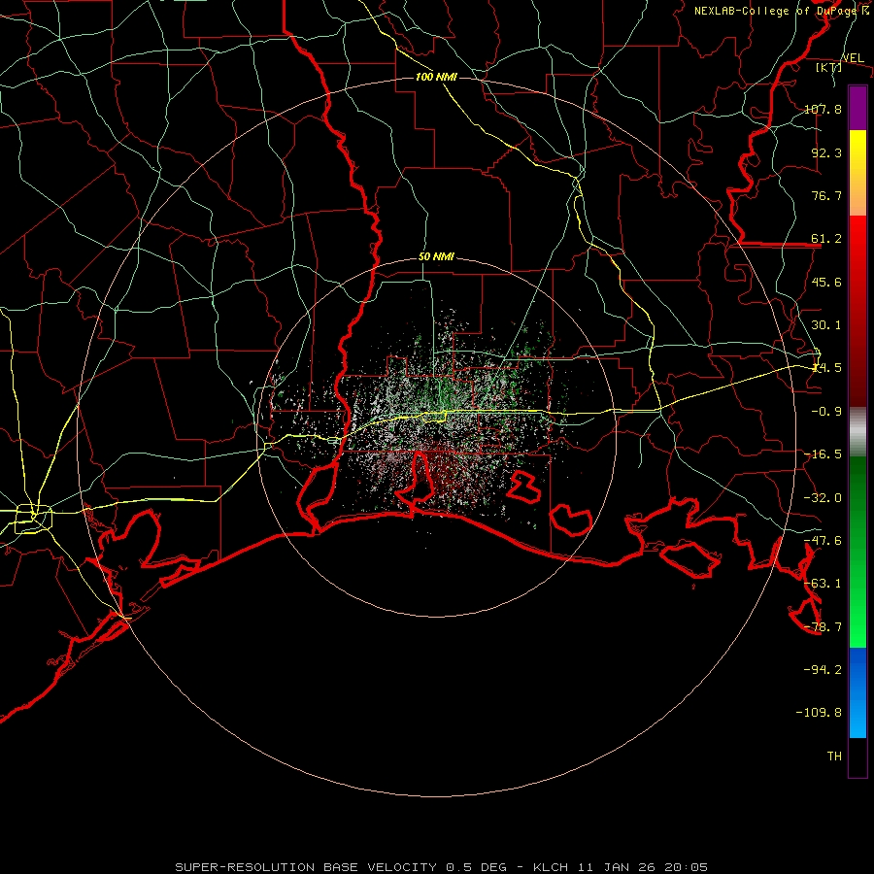Click the 107.8 legend value
Screen dimensions: 874x874
pos(823,109)
